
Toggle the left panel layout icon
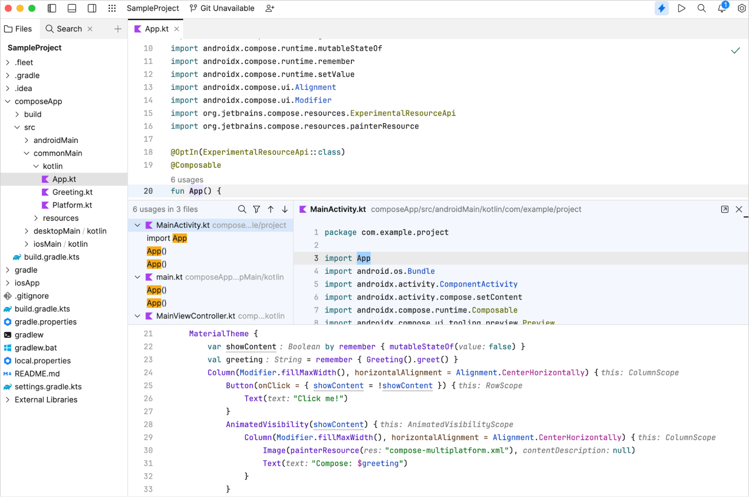tap(52, 8)
